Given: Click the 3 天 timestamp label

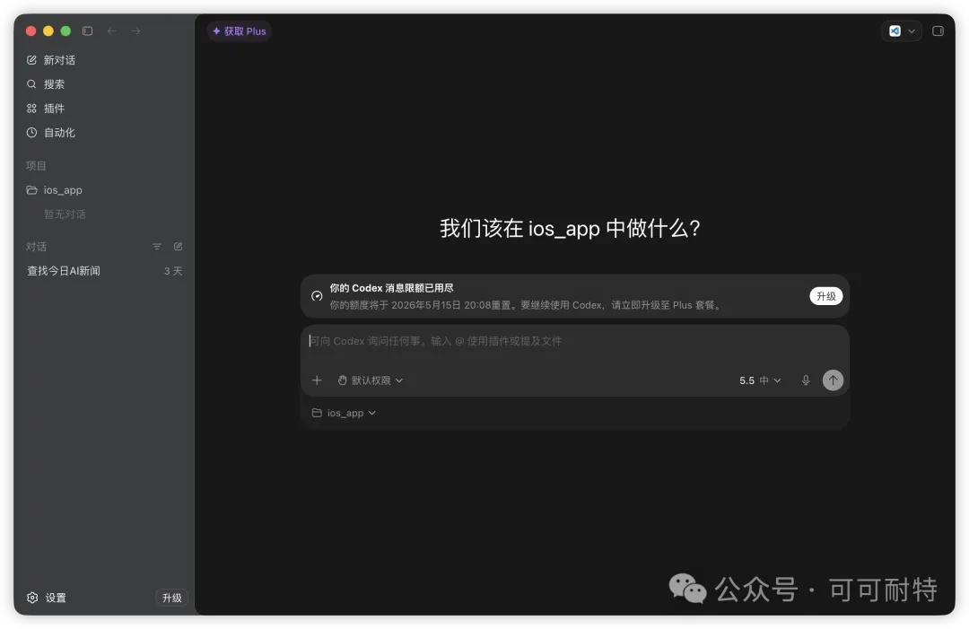Looking at the screenshot, I should pyautogui.click(x=173, y=271).
